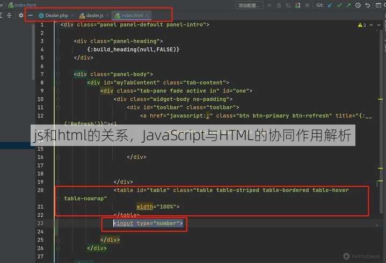This screenshot has height=263, width=386.
Task: Hide project panel with minus icon
Action: click(31, 16)
